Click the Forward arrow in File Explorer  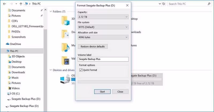point(11,4)
